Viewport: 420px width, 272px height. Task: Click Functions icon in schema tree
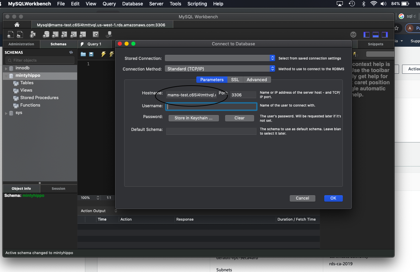(x=16, y=105)
